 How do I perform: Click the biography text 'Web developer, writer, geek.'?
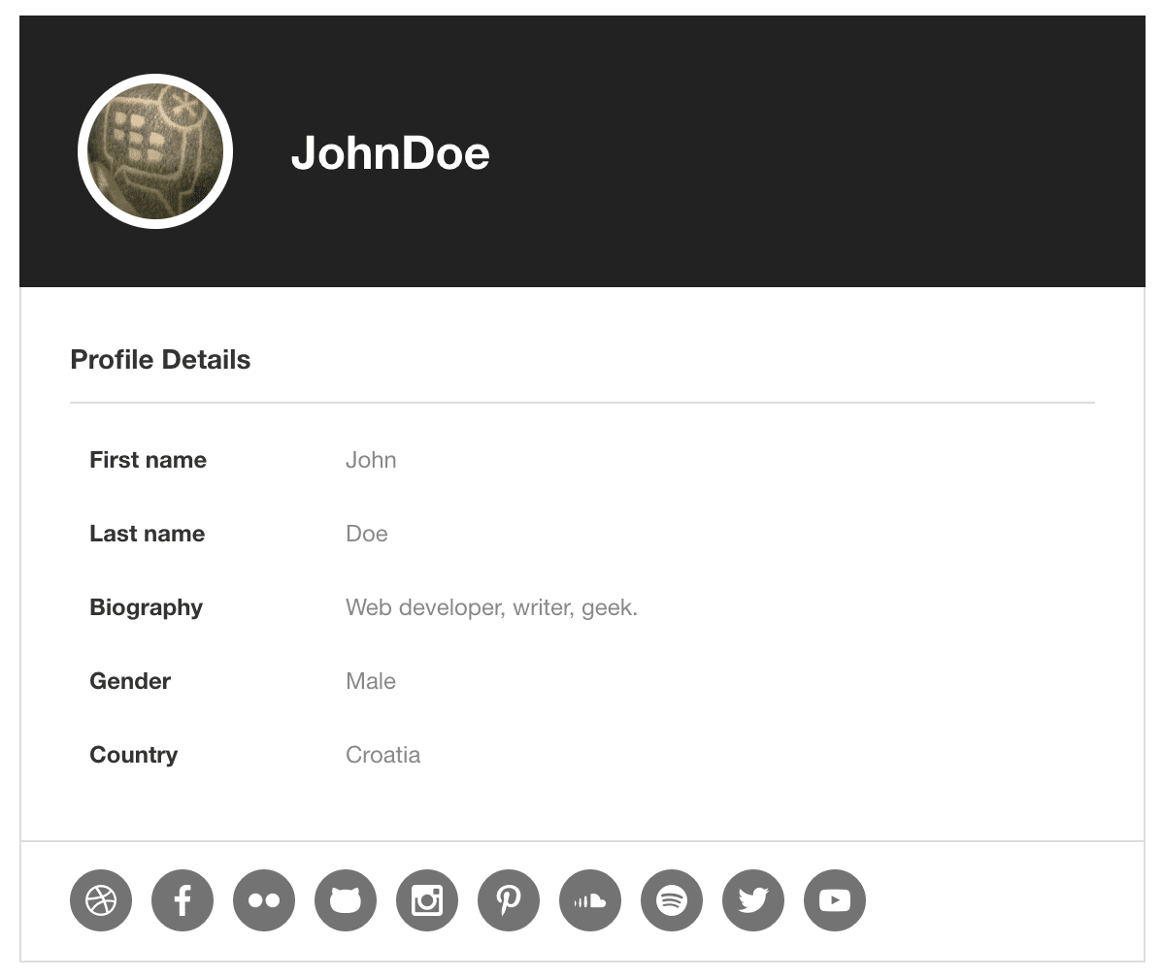coord(491,607)
